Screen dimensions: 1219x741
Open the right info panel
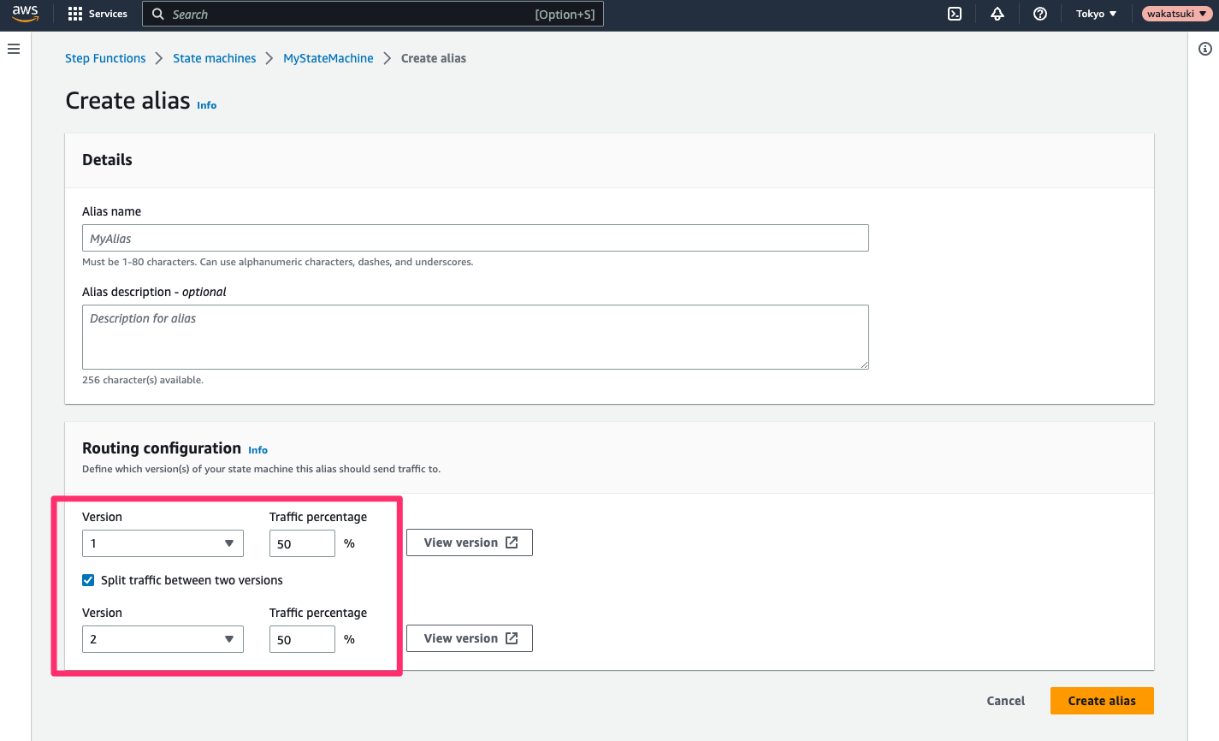click(1206, 49)
